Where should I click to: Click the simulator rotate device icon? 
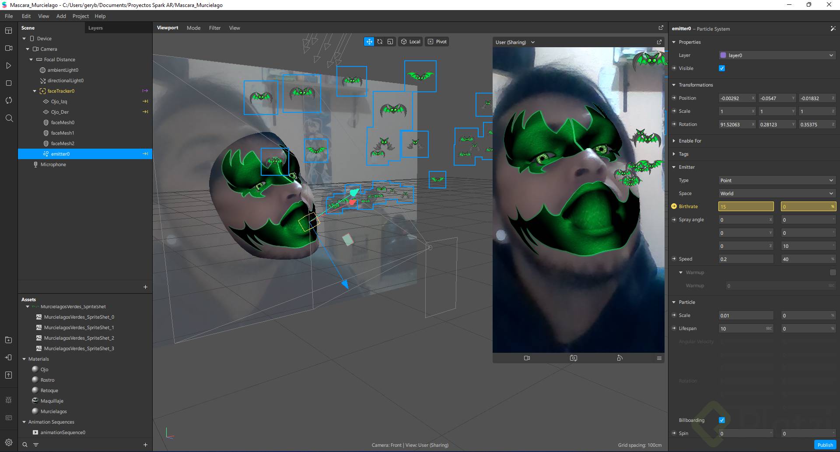pyautogui.click(x=619, y=358)
